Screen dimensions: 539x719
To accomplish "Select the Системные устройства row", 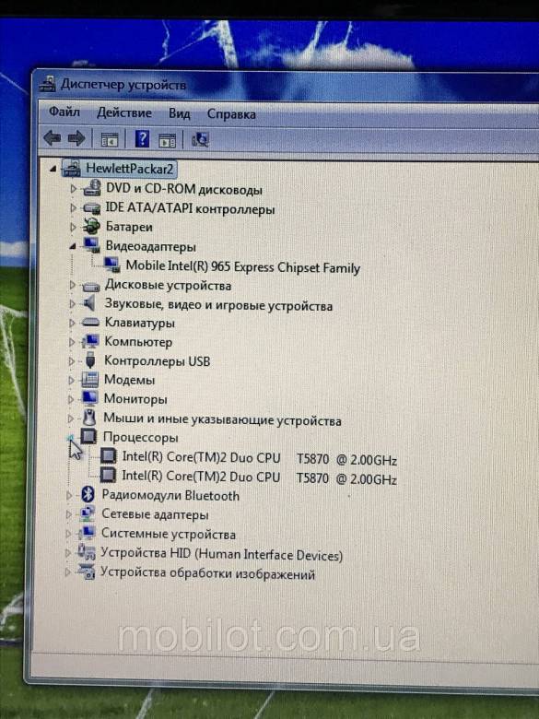I will pos(169,534).
